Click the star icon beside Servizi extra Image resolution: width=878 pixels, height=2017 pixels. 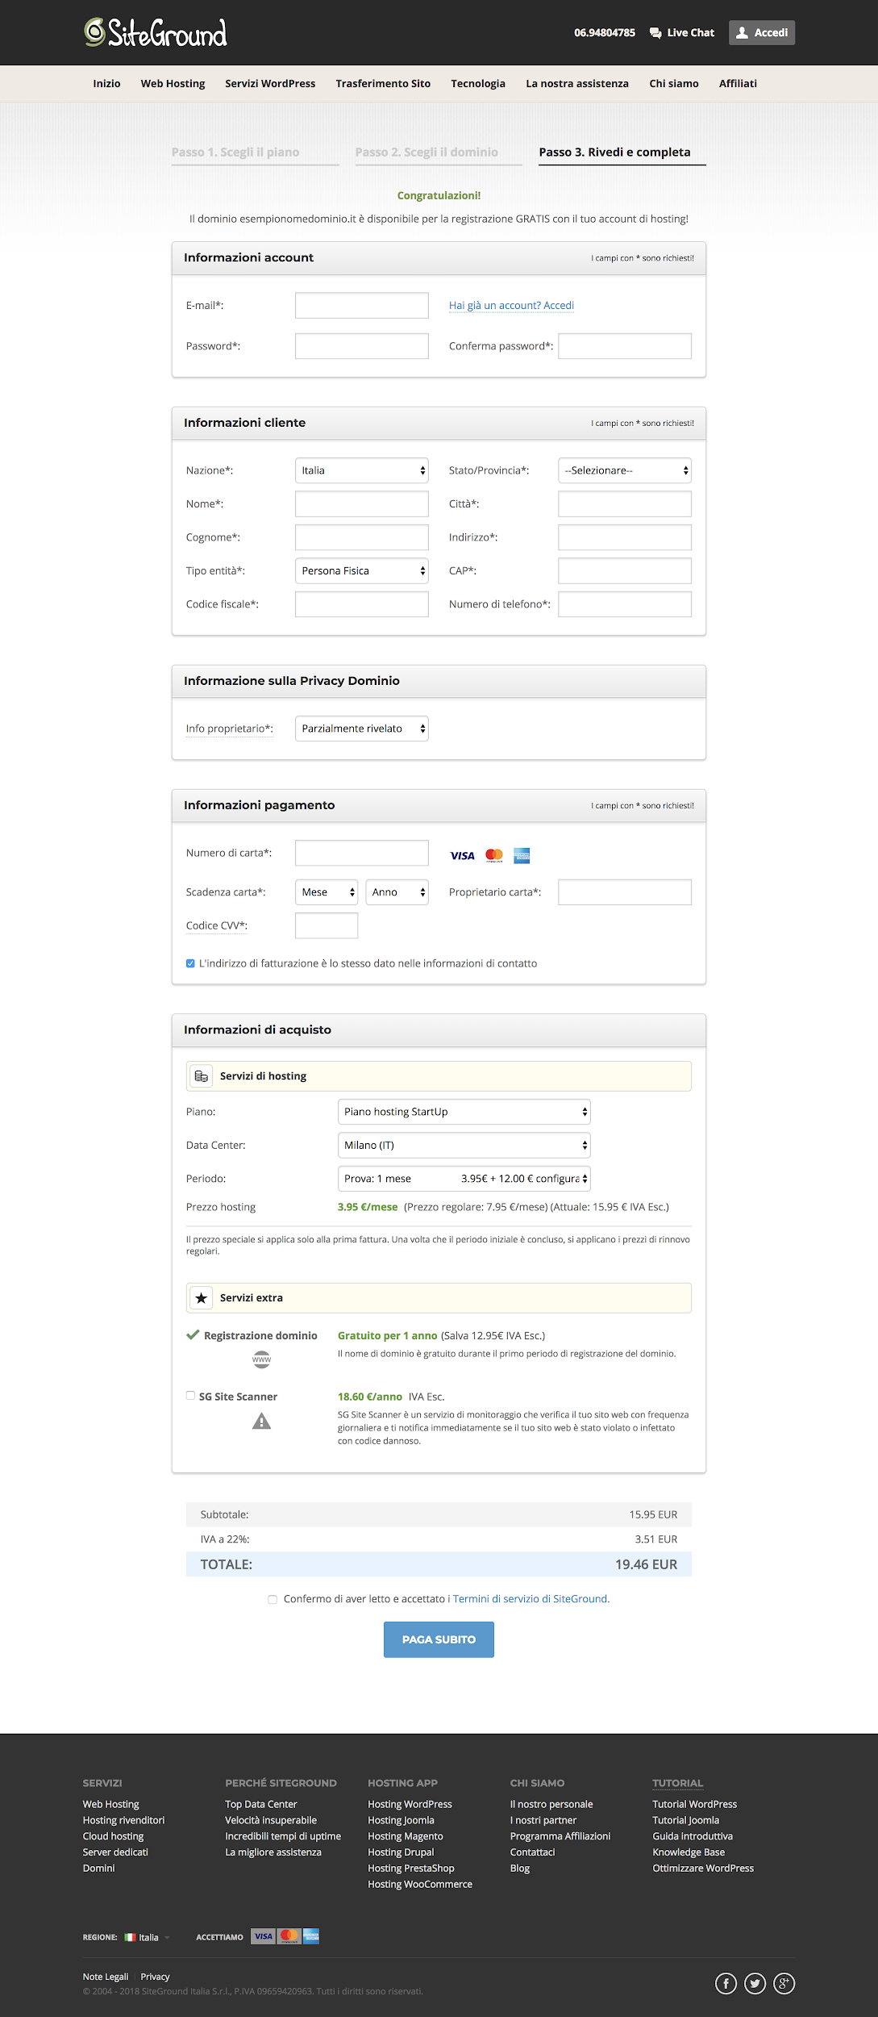(202, 1298)
